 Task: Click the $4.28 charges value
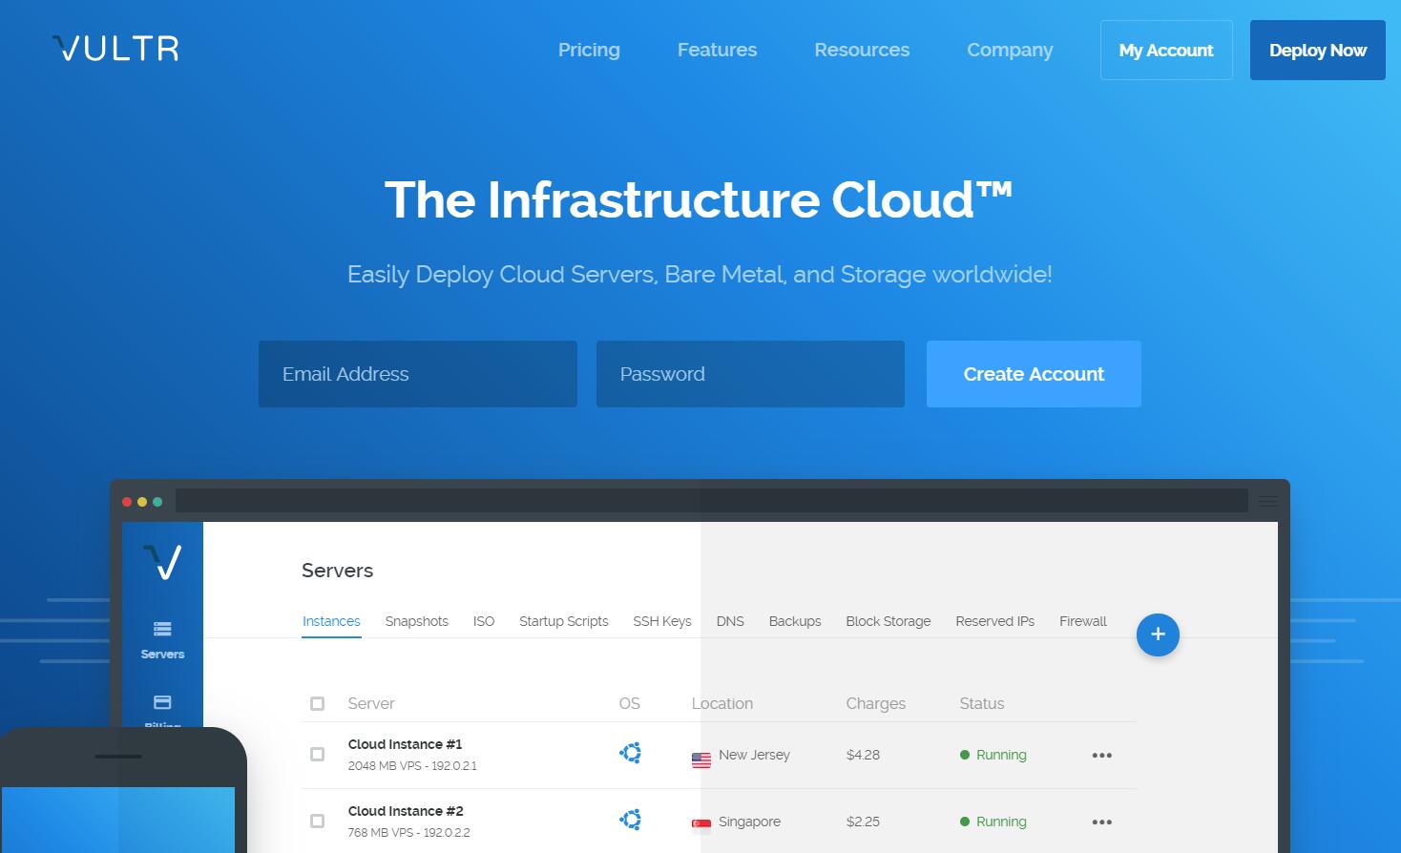pos(863,755)
